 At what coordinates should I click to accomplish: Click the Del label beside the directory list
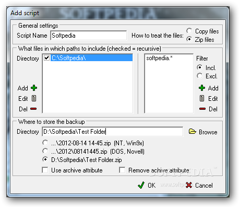click(x=23, y=109)
